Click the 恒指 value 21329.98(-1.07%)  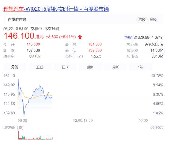(x=148, y=37)
